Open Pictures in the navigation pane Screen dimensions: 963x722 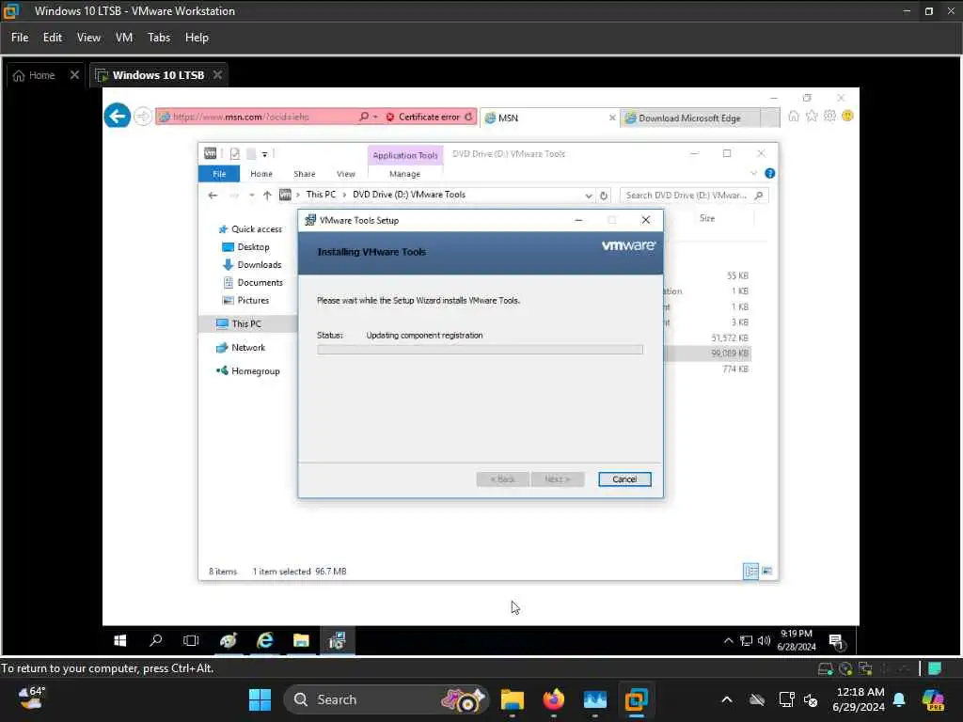pyautogui.click(x=245, y=300)
